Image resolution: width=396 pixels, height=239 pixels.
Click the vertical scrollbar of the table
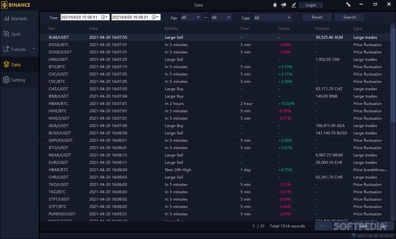point(393,75)
